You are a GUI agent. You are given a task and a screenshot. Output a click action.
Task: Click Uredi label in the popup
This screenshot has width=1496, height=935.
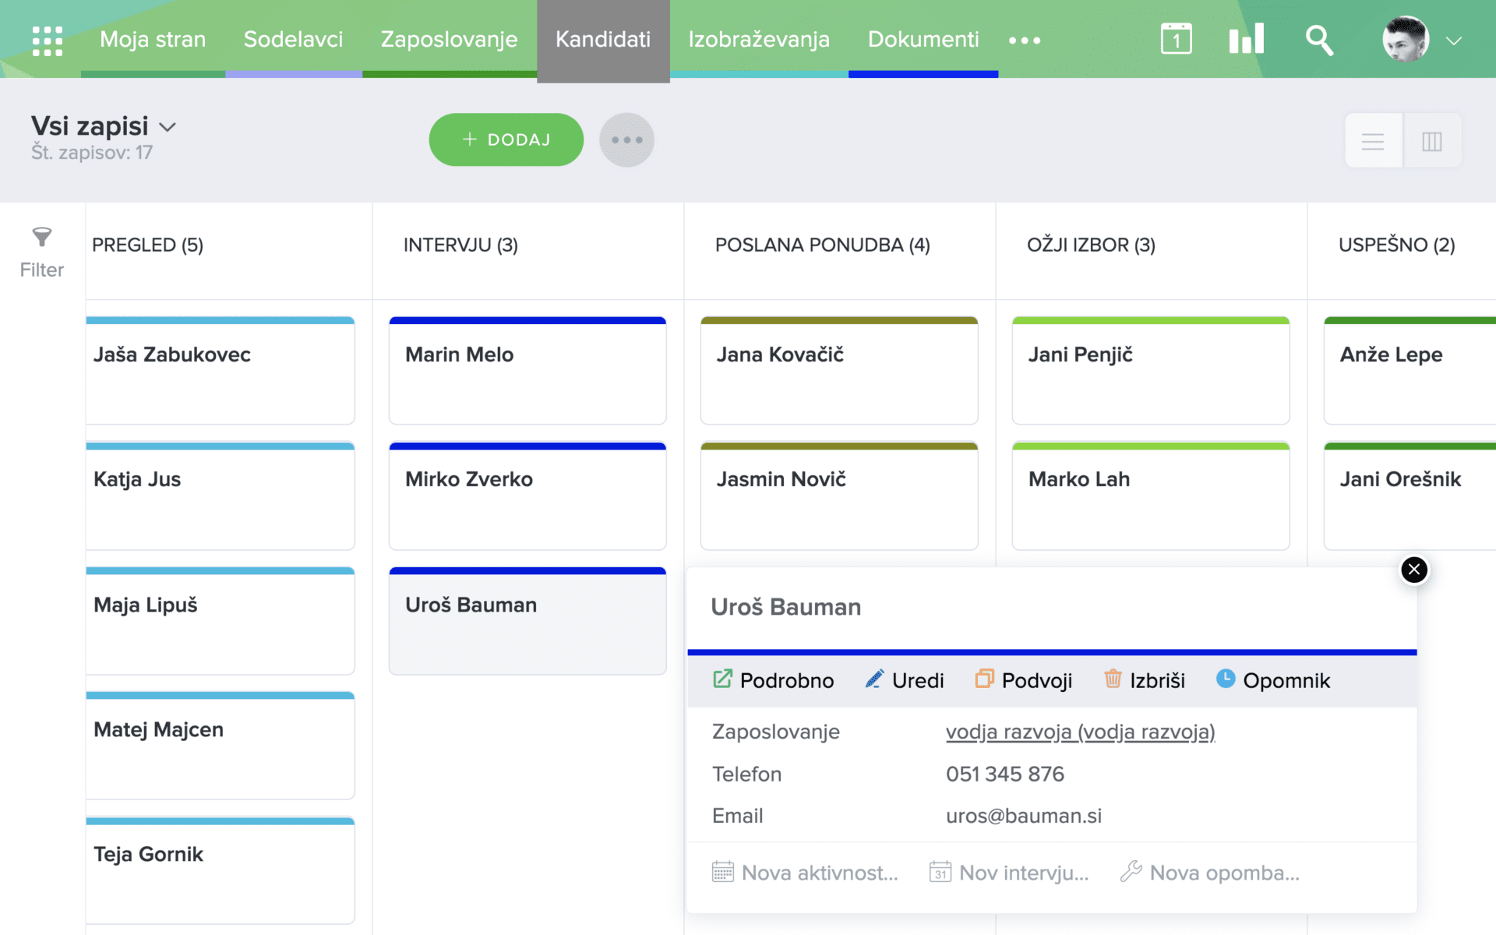(918, 680)
